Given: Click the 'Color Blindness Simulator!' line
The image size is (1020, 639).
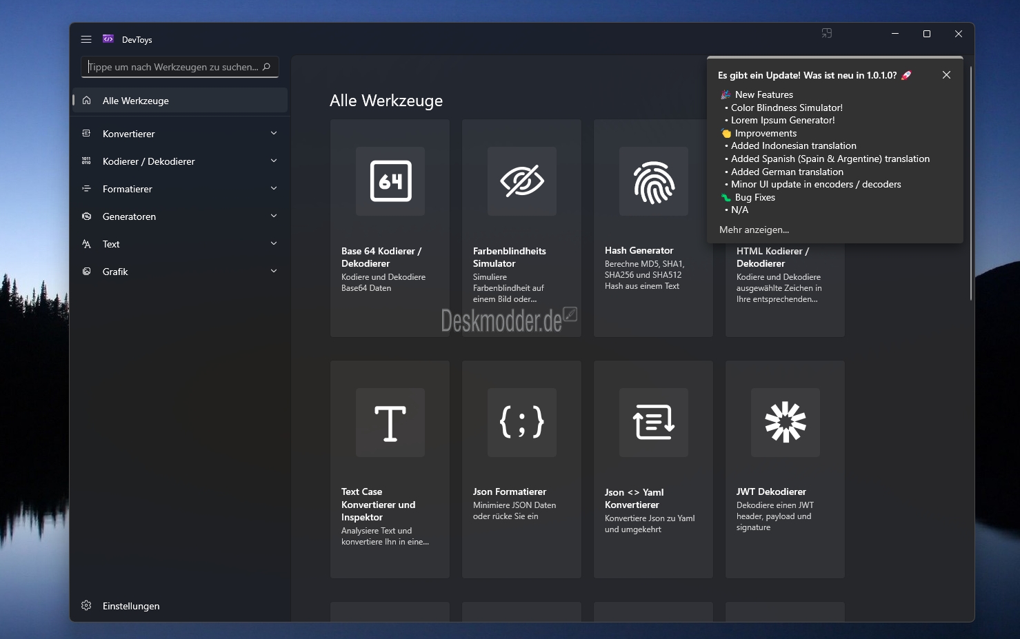Looking at the screenshot, I should (x=786, y=108).
